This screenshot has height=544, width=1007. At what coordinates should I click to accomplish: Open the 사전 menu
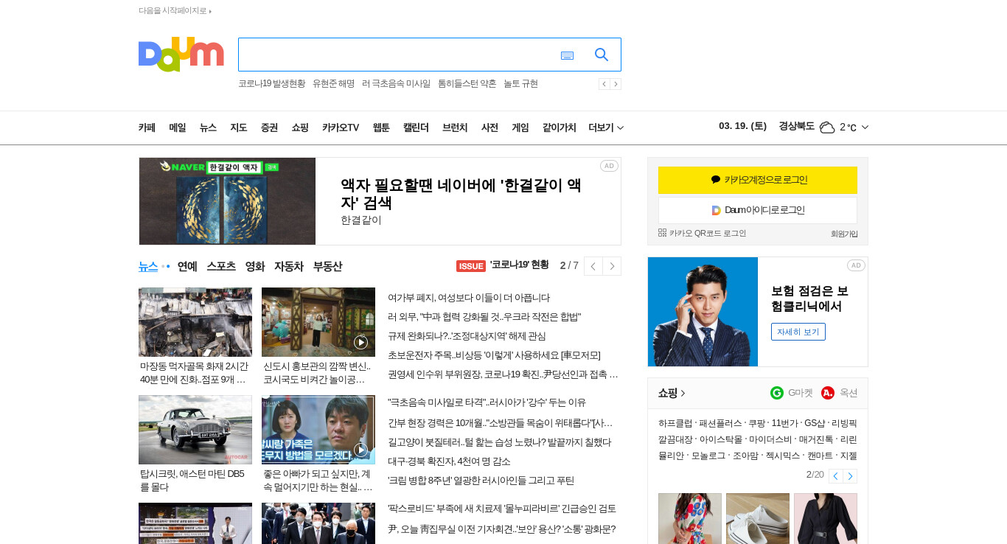click(x=489, y=128)
